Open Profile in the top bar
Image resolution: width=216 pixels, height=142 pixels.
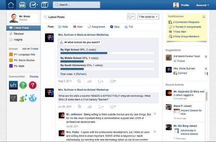tap(185, 5)
